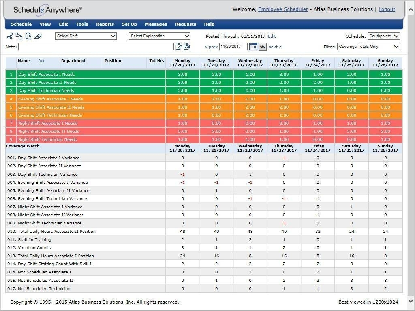Open the Schedule Southpointe dropdown

click(x=383, y=36)
